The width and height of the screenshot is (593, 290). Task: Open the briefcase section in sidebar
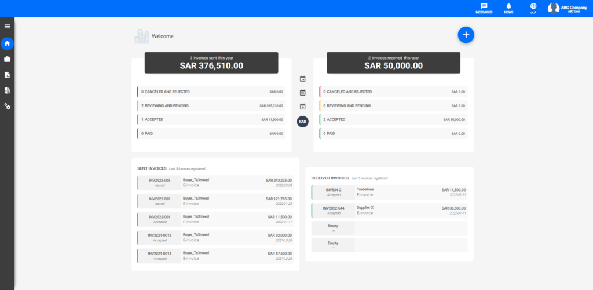point(7,59)
